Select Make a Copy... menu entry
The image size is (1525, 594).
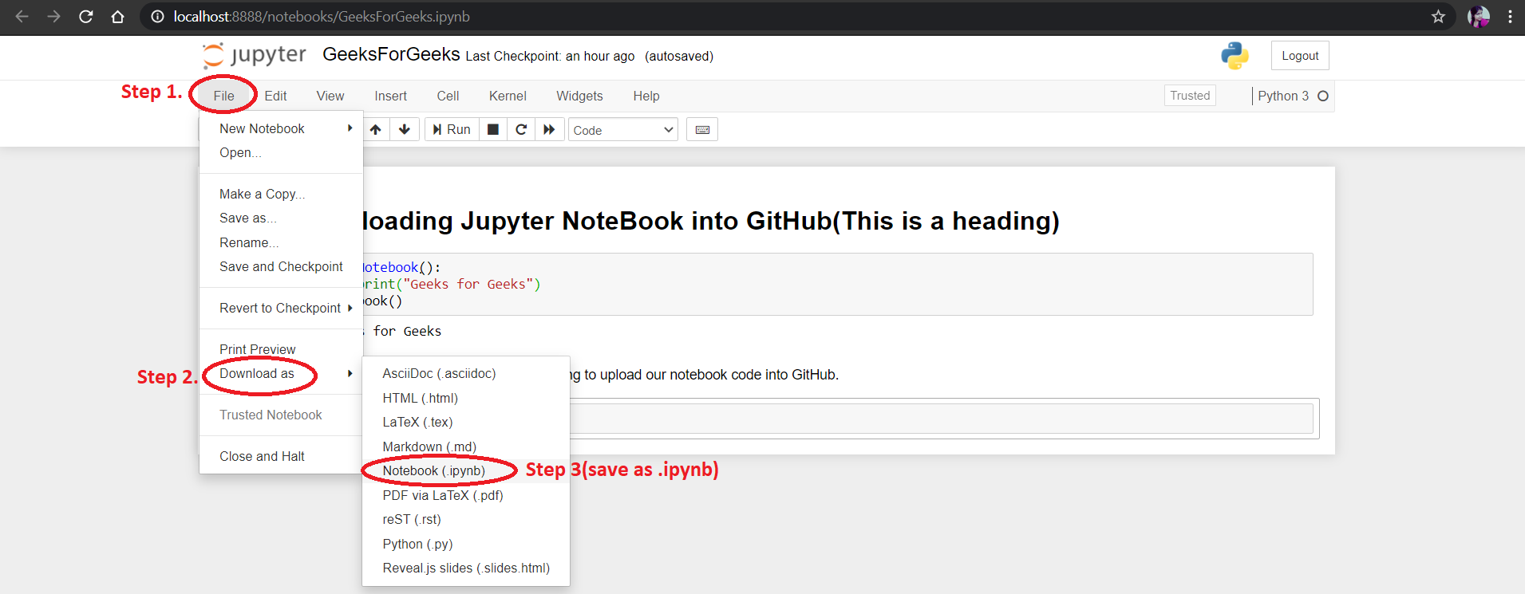[x=281, y=194]
